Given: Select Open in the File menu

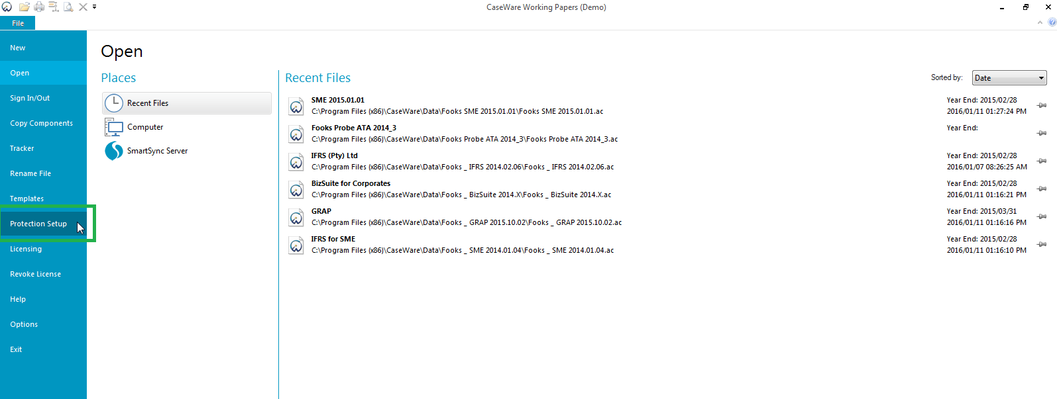Looking at the screenshot, I should [x=43, y=73].
